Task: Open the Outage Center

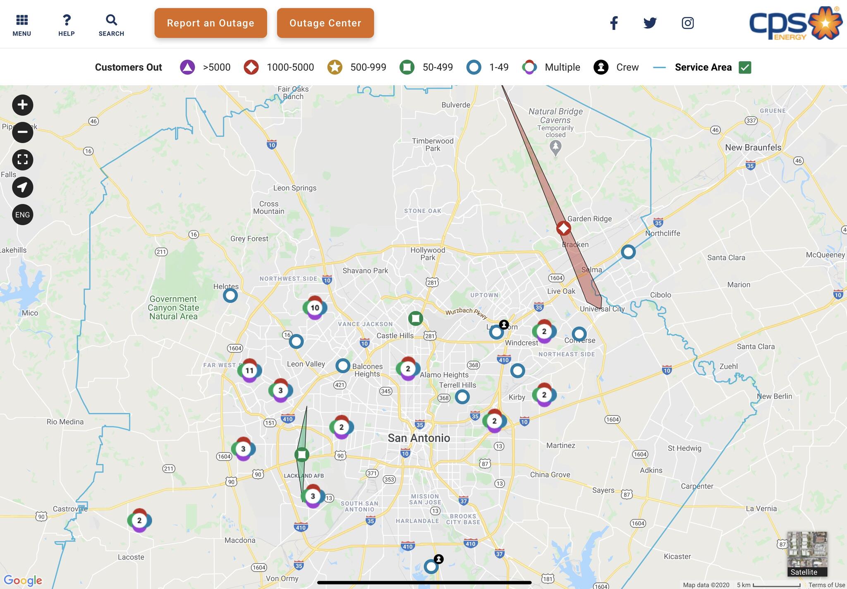Action: 325,23
